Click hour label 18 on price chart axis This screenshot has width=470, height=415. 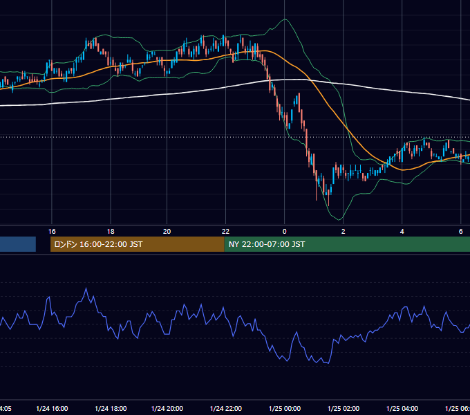coord(111,231)
